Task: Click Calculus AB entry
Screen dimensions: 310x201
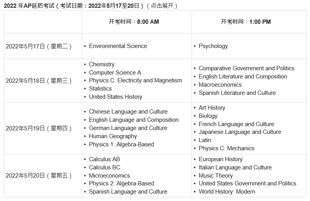Action: [x=104, y=159]
